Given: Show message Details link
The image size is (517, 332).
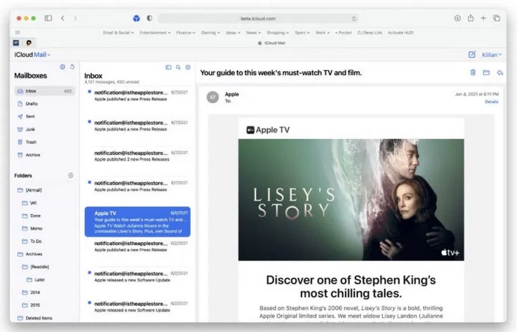Looking at the screenshot, I should pos(492,102).
